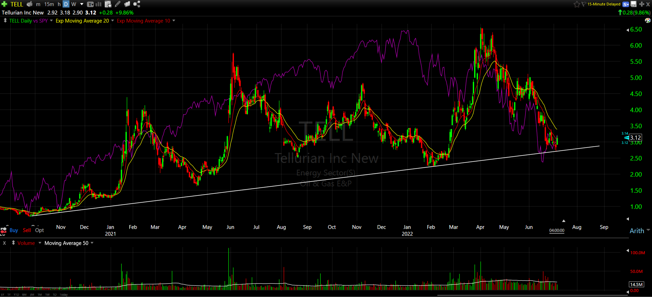The width and height of the screenshot is (652, 297).
Task: Switch to monthly 'm' timeframe
Action: click(38, 4)
